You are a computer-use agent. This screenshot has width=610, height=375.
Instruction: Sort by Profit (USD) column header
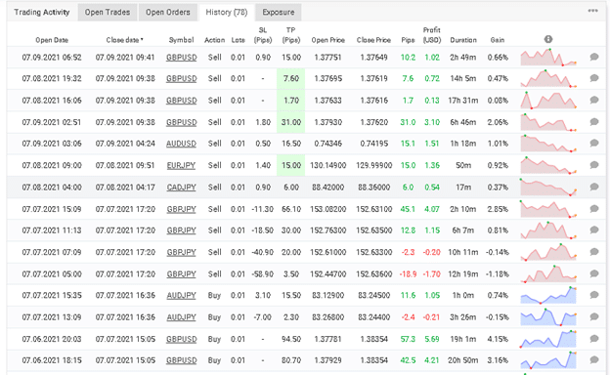click(432, 35)
